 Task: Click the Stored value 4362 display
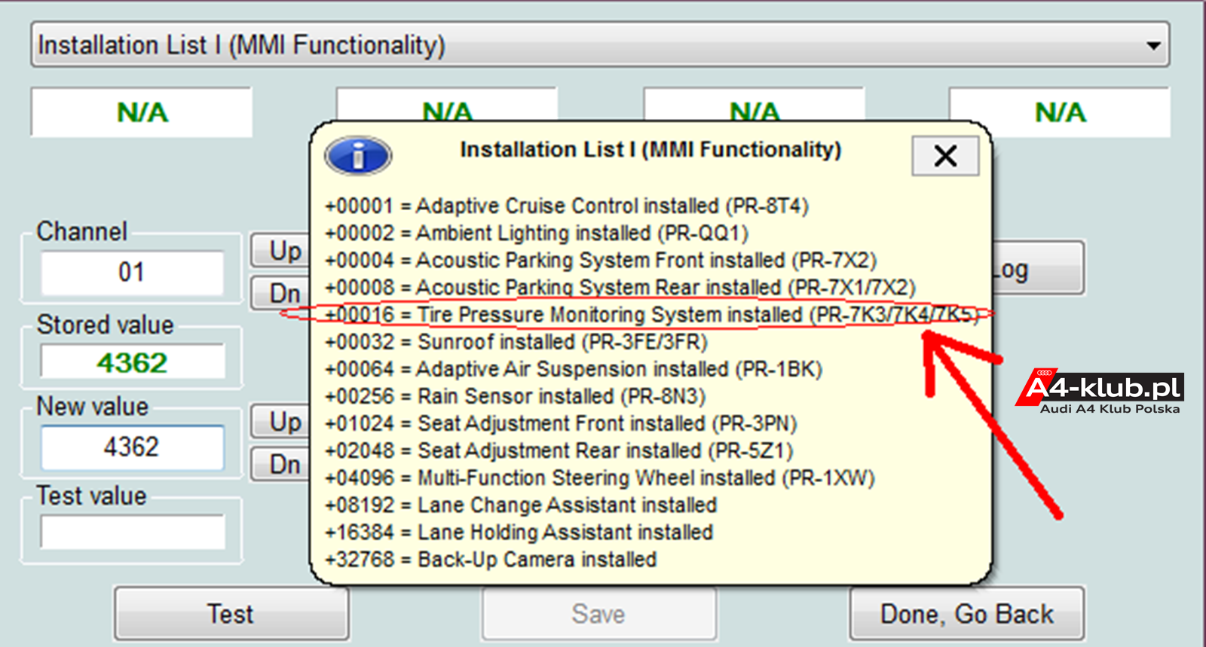tap(132, 362)
